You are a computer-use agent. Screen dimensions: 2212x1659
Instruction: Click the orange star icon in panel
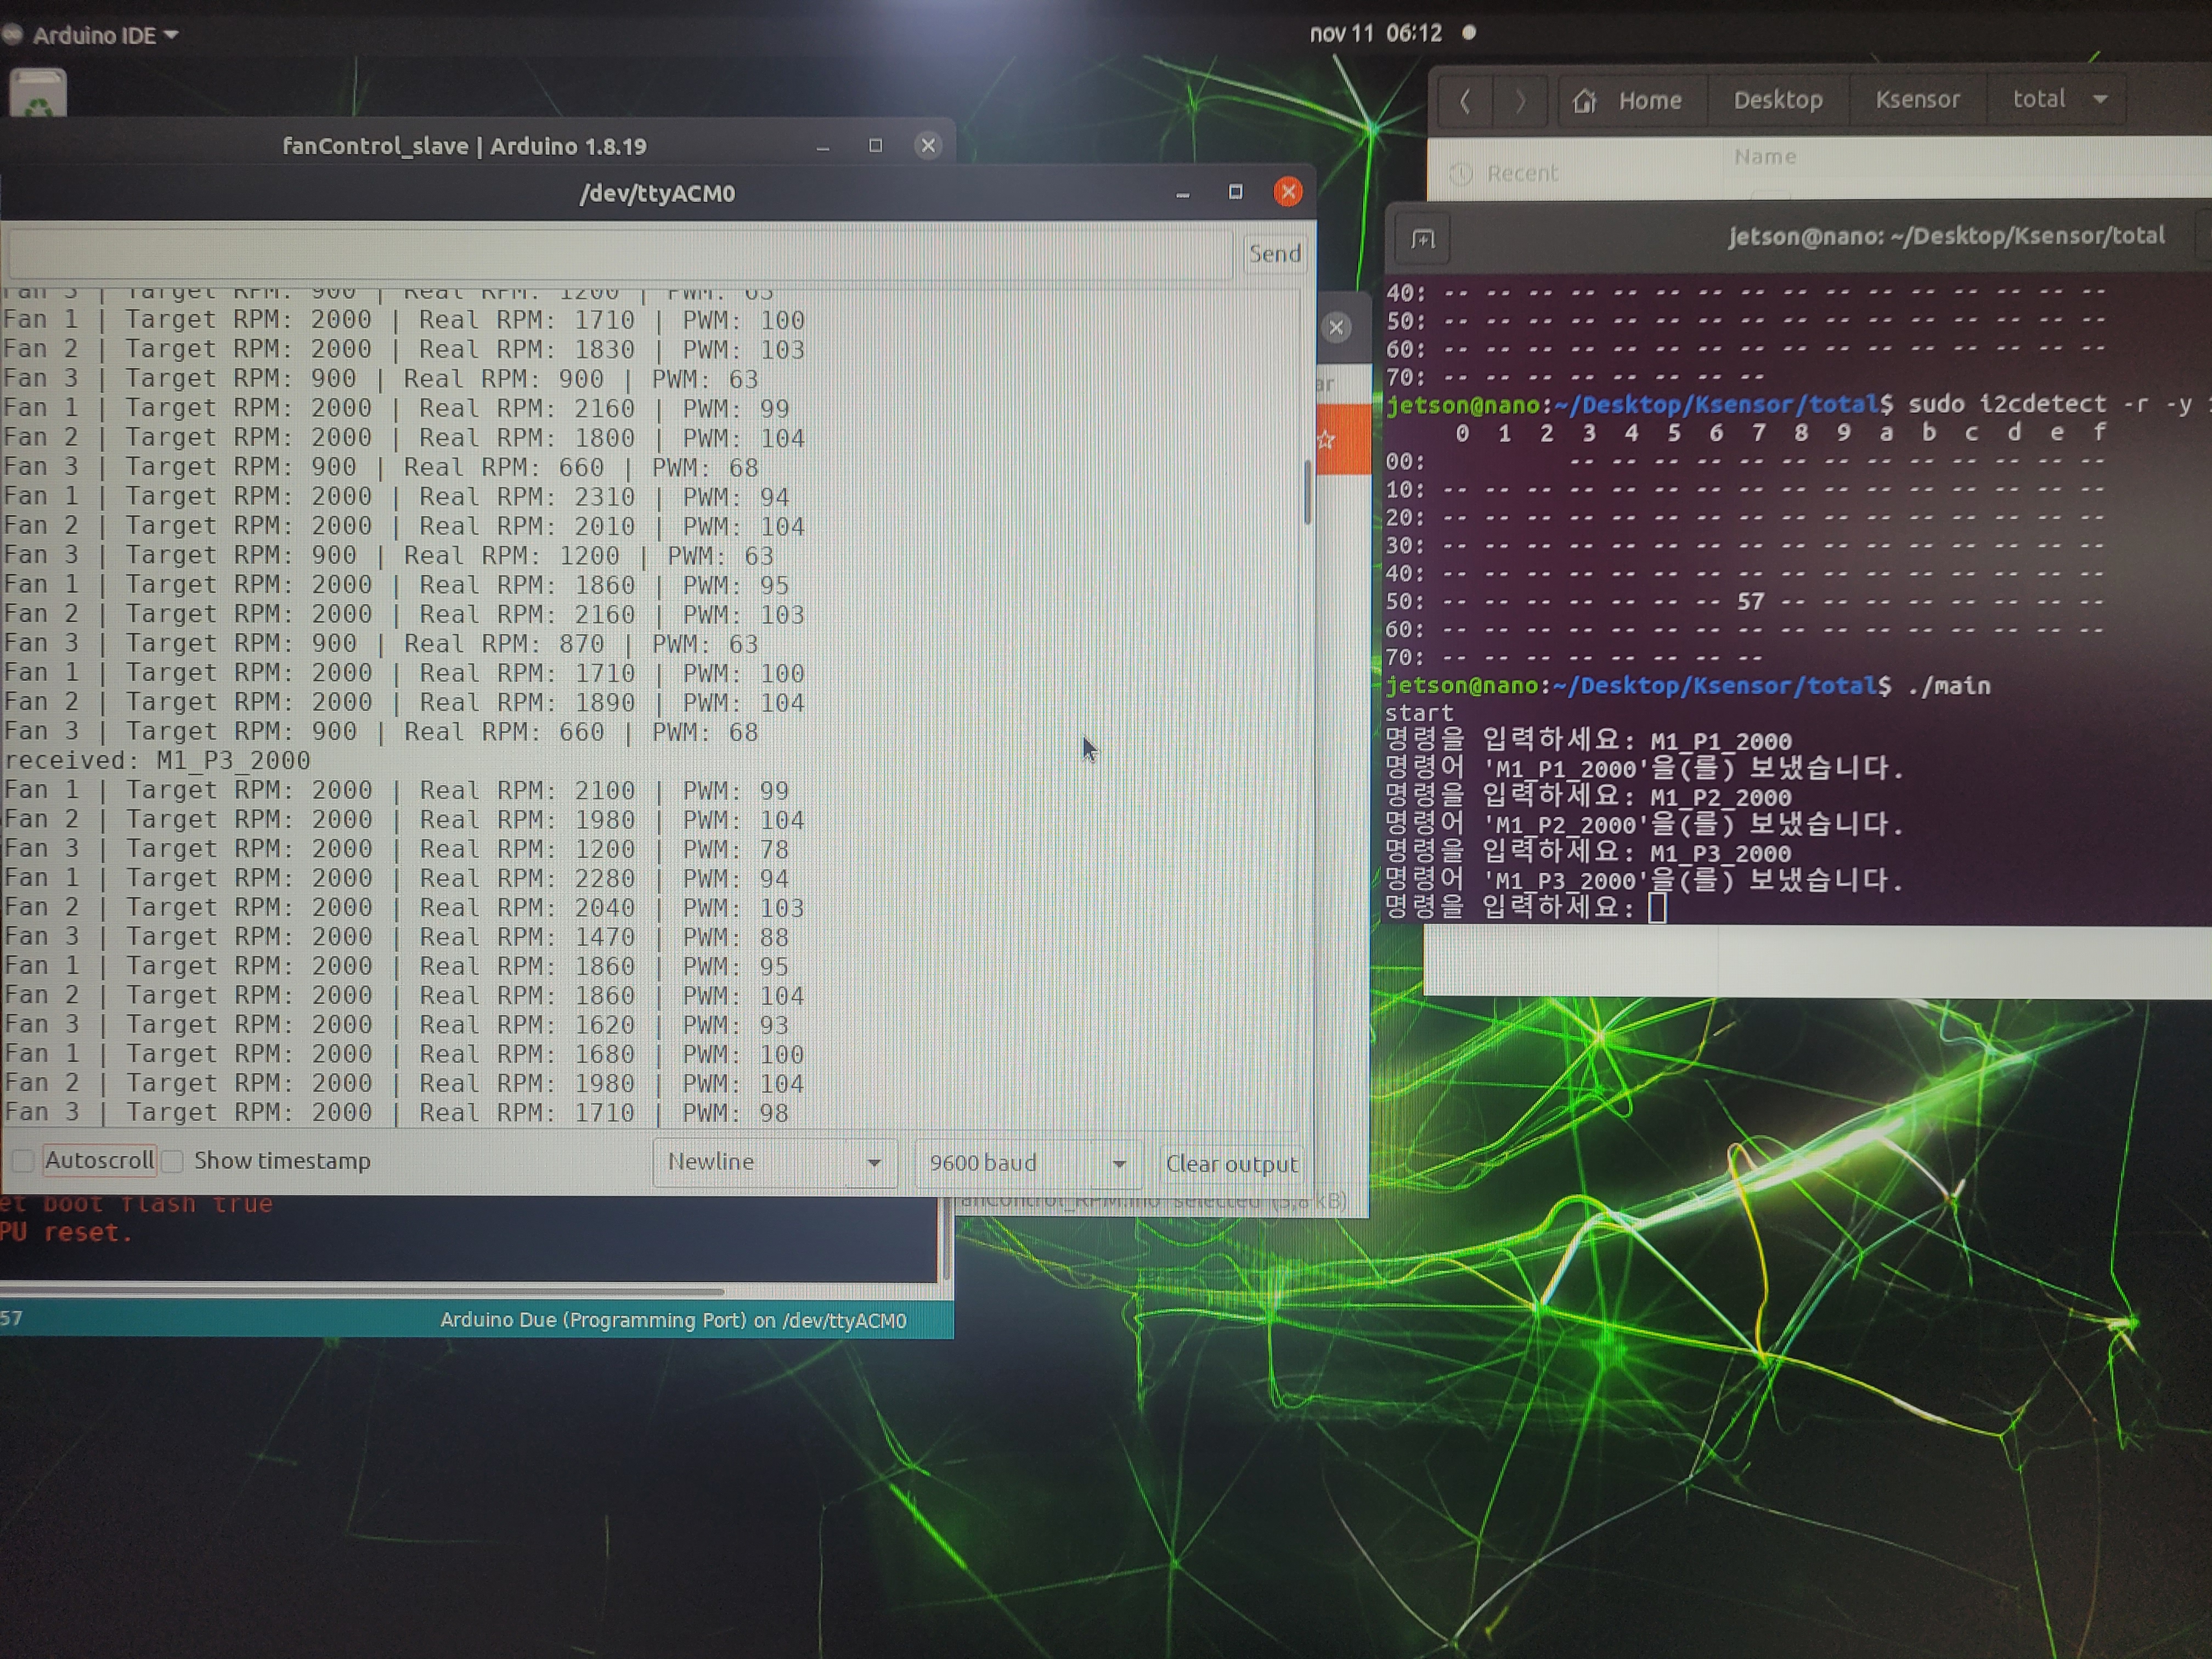click(1327, 440)
